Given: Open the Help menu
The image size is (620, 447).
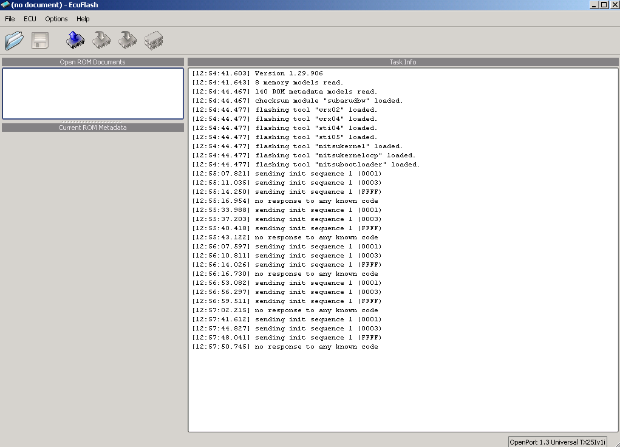Looking at the screenshot, I should click(83, 19).
